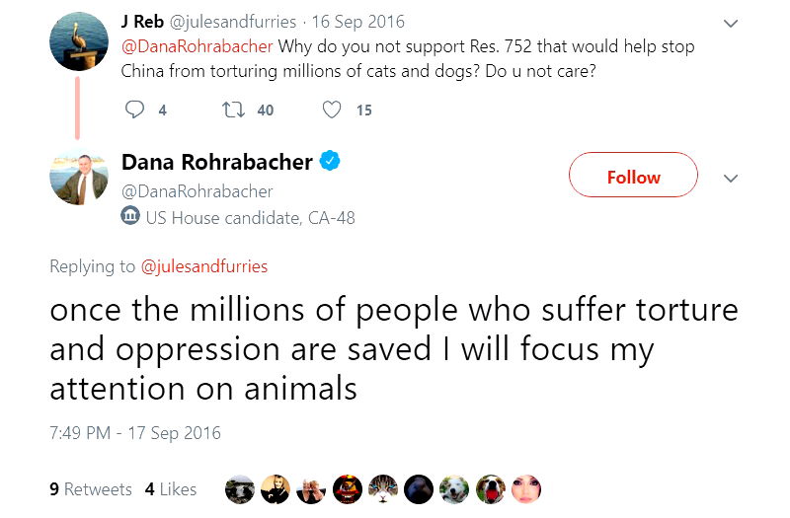This screenshot has width=790, height=518.
Task: View the 9 Retweets list
Action: 91,489
